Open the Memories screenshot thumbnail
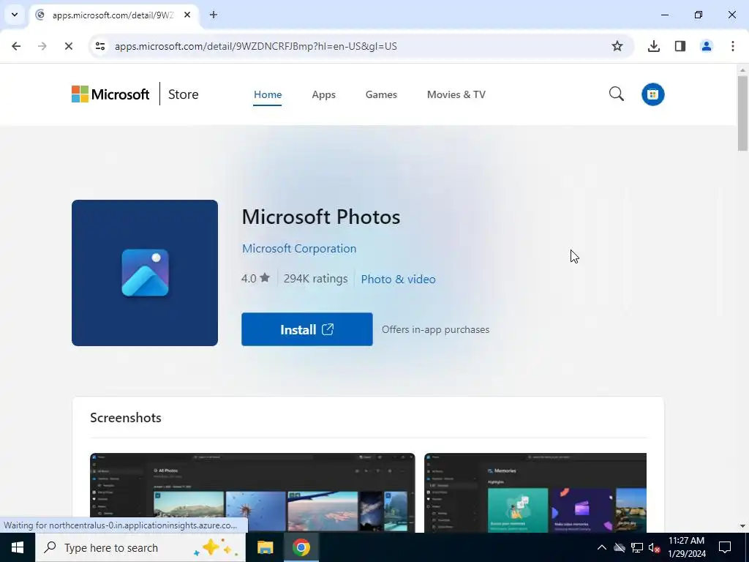The height and width of the screenshot is (562, 749). (x=535, y=492)
